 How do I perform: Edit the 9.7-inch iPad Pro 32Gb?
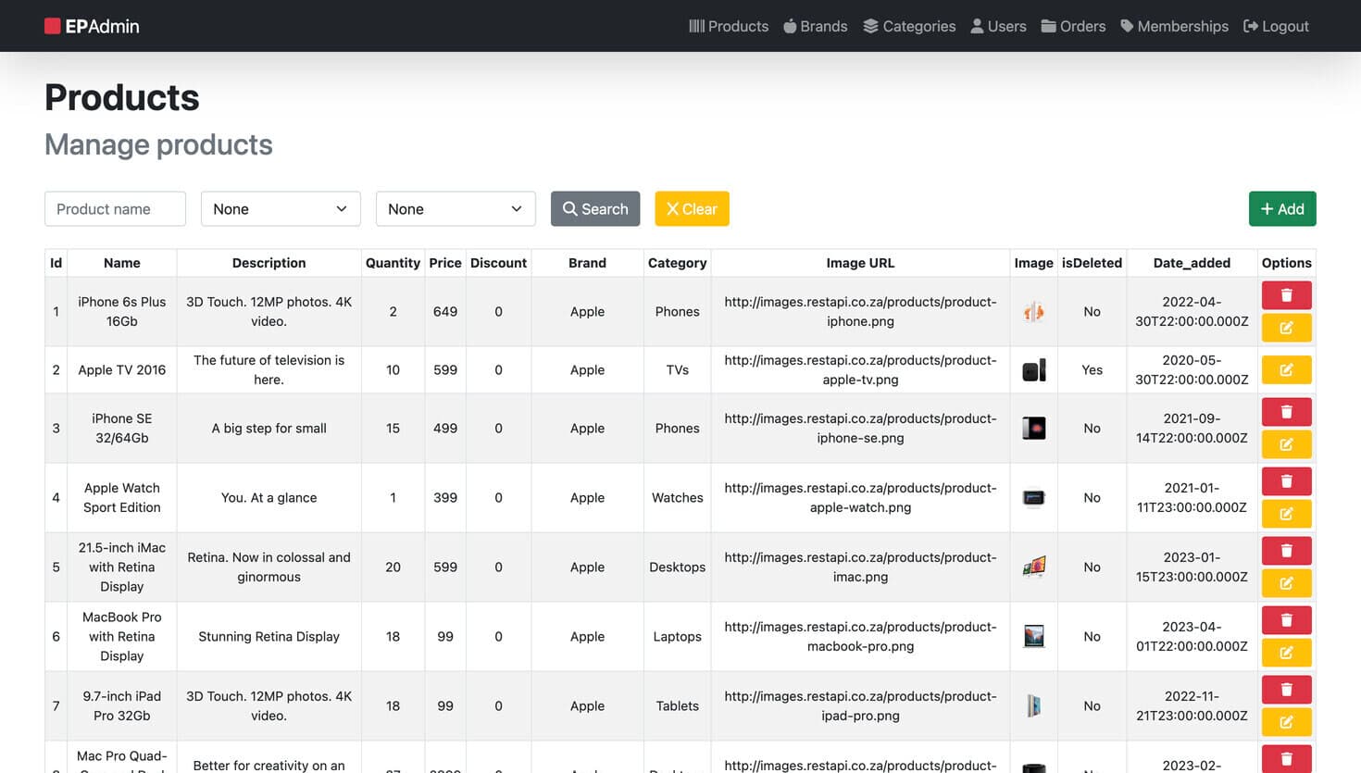1286,722
